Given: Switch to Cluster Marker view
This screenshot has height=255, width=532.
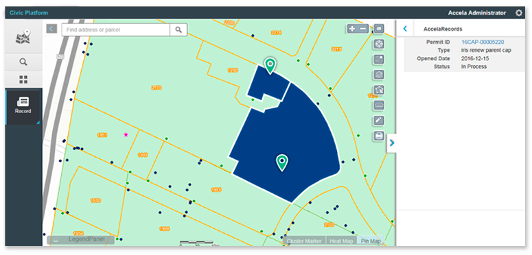Looking at the screenshot, I should (x=304, y=241).
